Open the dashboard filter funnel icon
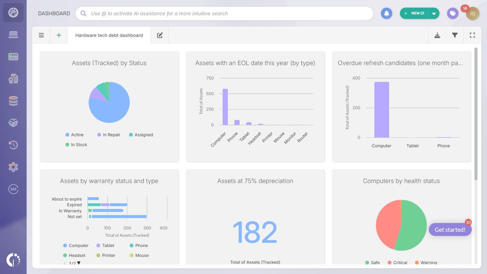 click(x=455, y=35)
